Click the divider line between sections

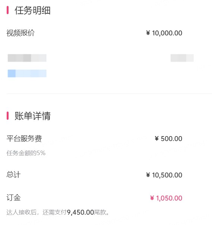tap(109, 94)
